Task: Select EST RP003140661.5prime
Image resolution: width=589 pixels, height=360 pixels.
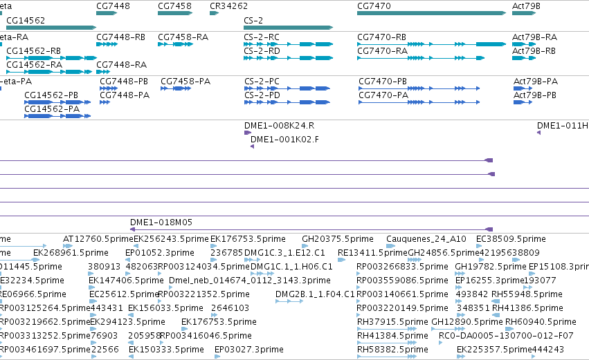Action: pyautogui.click(x=402, y=294)
